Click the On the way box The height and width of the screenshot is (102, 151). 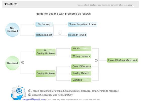click(44, 24)
